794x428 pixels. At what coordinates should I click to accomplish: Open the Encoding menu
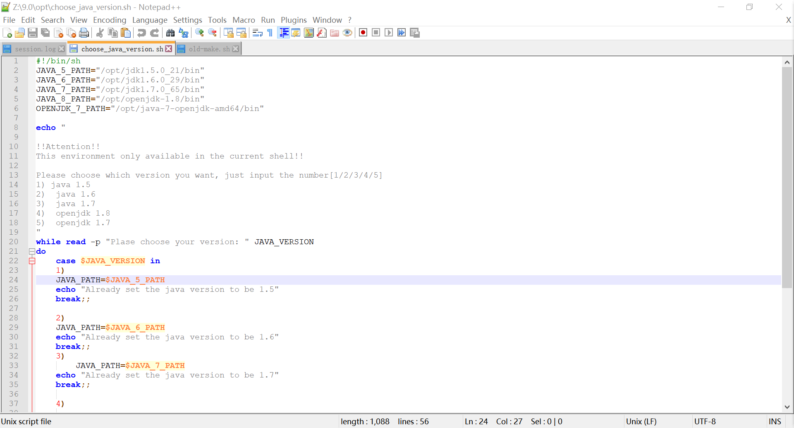pyautogui.click(x=110, y=20)
